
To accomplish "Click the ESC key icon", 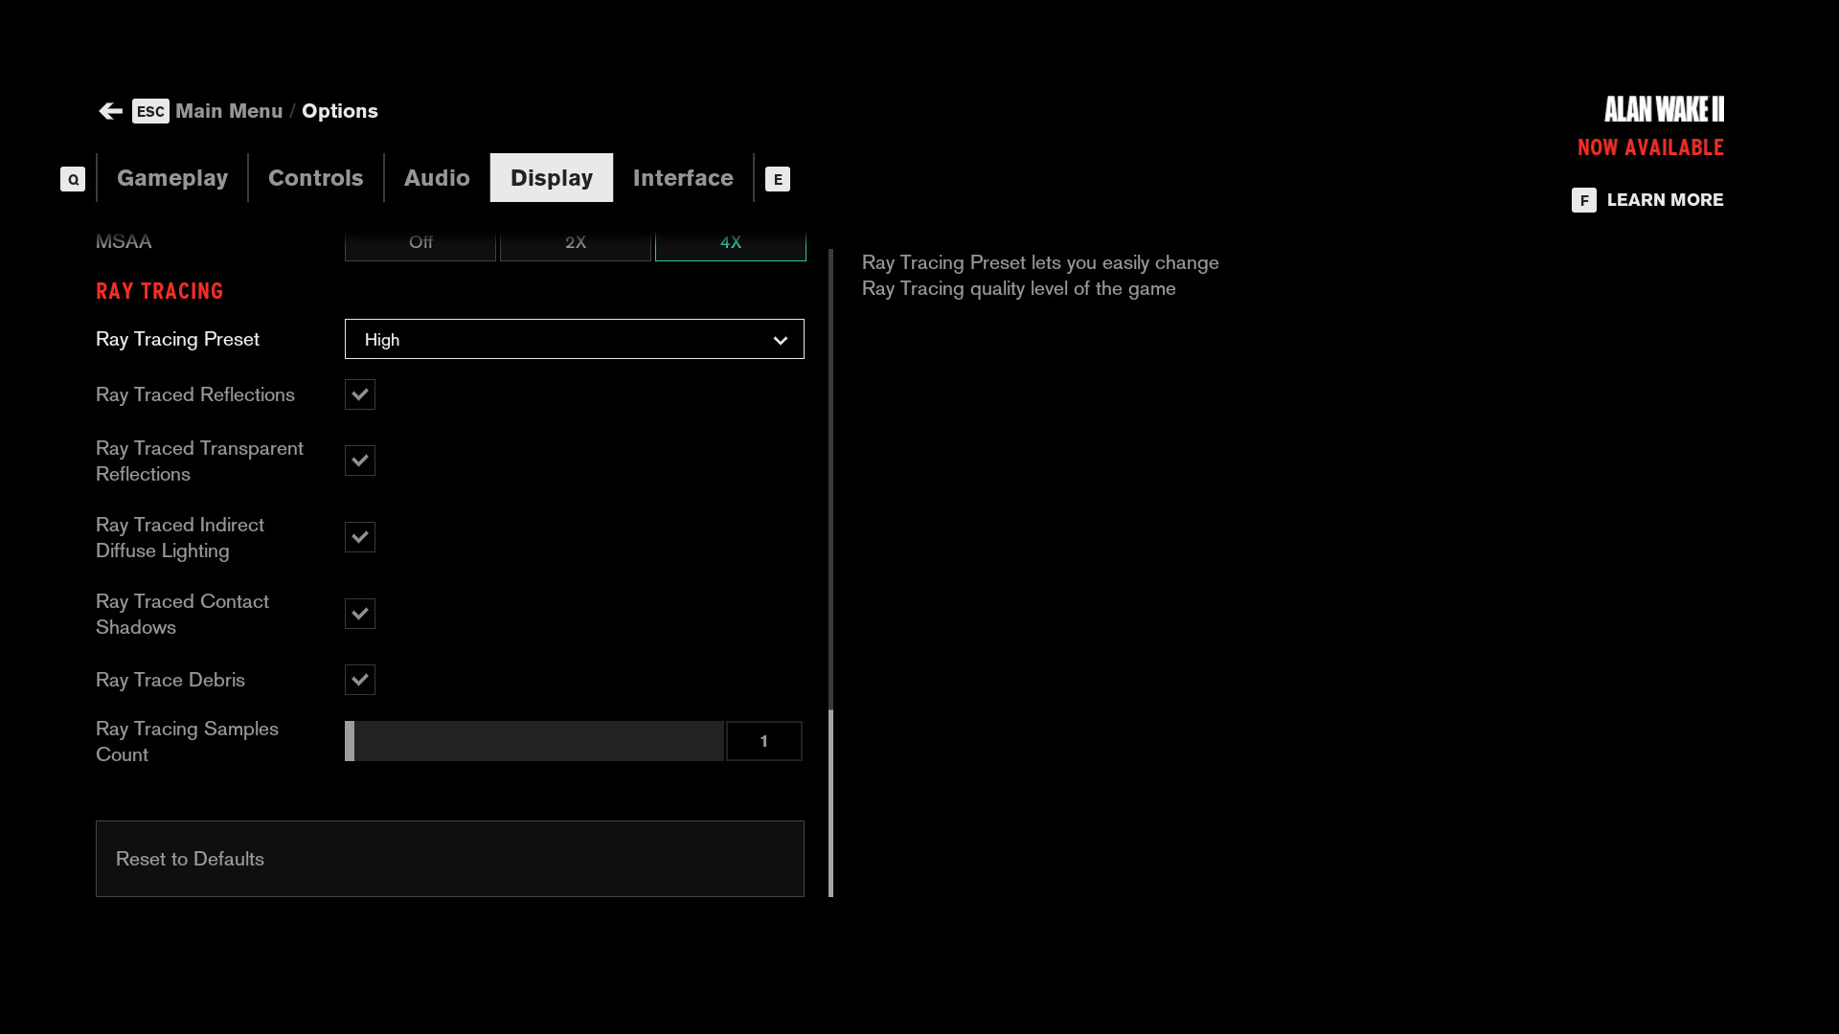I will tap(150, 111).
